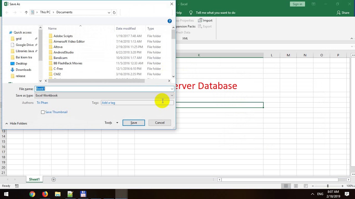Image resolution: width=355 pixels, height=199 pixels.
Task: Open the Tools dropdown menu
Action: point(111,123)
